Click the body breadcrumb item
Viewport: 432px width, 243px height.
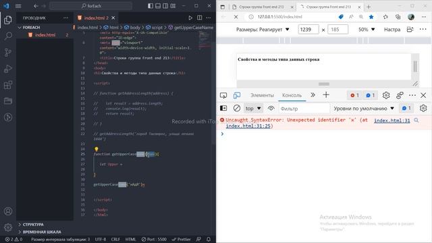click(x=132, y=28)
